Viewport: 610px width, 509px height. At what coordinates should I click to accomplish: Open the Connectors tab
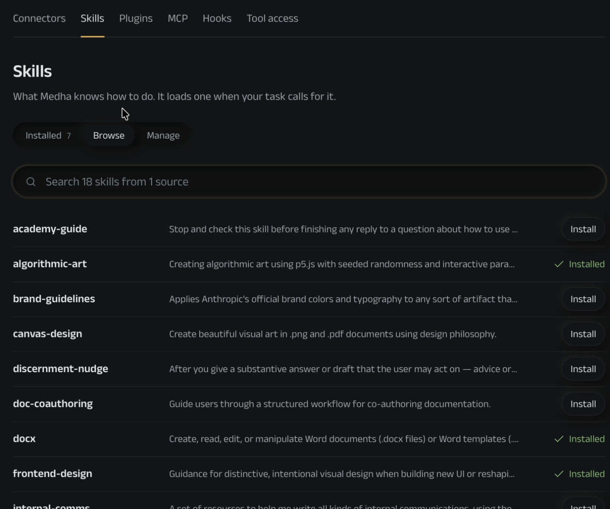tap(39, 18)
